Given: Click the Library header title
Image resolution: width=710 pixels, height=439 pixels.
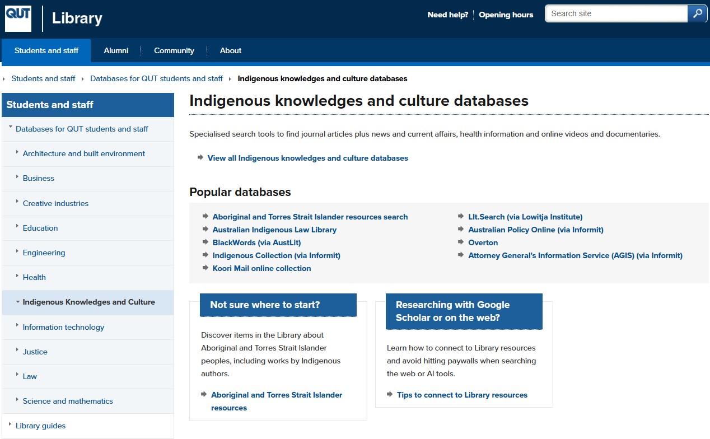Looking at the screenshot, I should pyautogui.click(x=77, y=18).
